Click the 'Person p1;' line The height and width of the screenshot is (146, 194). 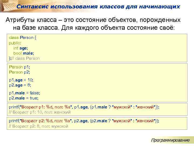19,67
